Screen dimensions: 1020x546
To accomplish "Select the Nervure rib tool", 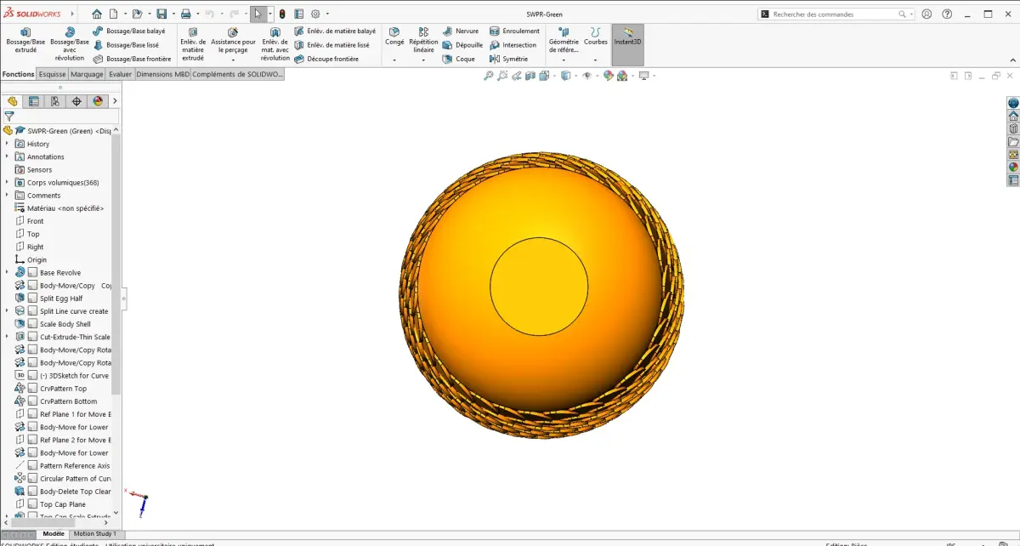I will (461, 31).
